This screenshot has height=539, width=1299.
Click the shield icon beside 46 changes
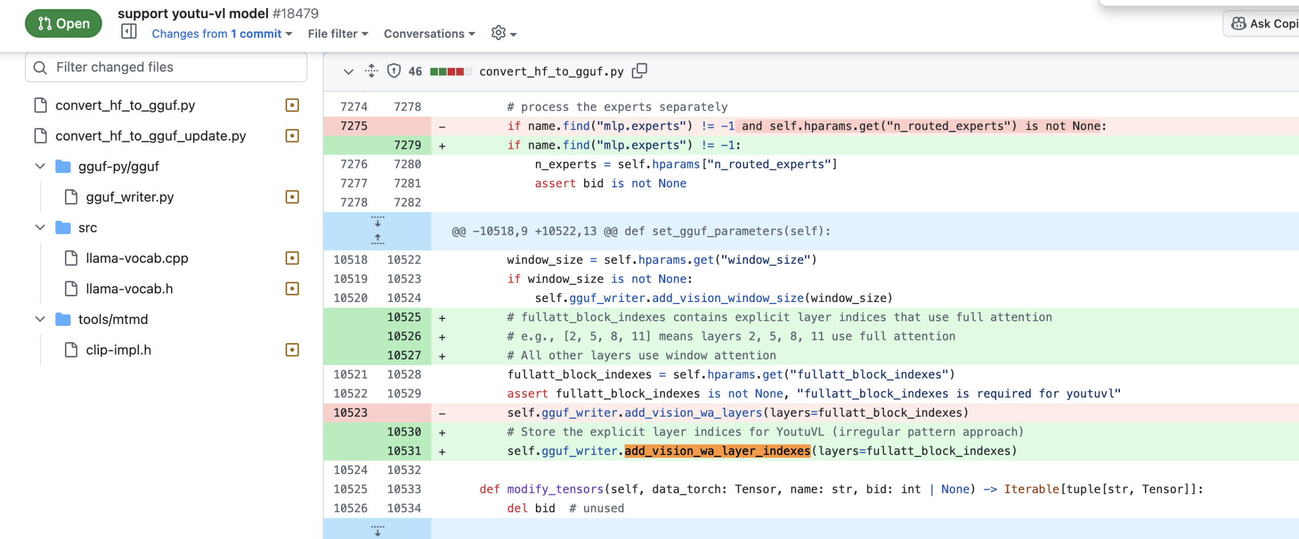[394, 71]
